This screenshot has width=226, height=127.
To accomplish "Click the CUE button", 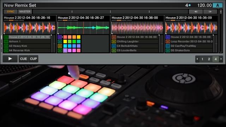I will point(24,59).
